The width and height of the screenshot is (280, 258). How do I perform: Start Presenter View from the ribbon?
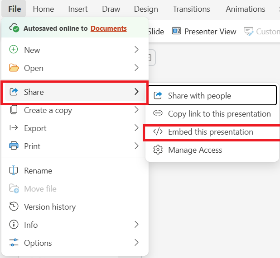click(204, 31)
